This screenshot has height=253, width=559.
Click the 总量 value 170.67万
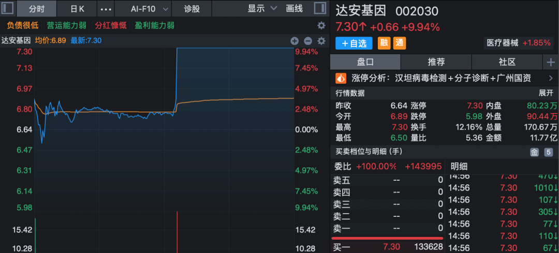[x=540, y=127]
